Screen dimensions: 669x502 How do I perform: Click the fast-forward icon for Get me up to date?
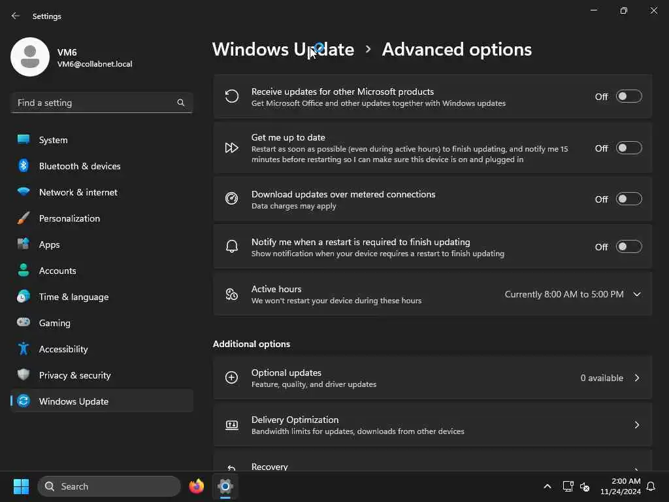click(232, 148)
